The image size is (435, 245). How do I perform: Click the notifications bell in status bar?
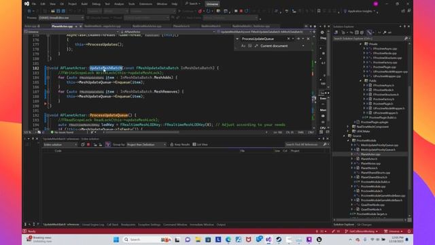point(409,231)
